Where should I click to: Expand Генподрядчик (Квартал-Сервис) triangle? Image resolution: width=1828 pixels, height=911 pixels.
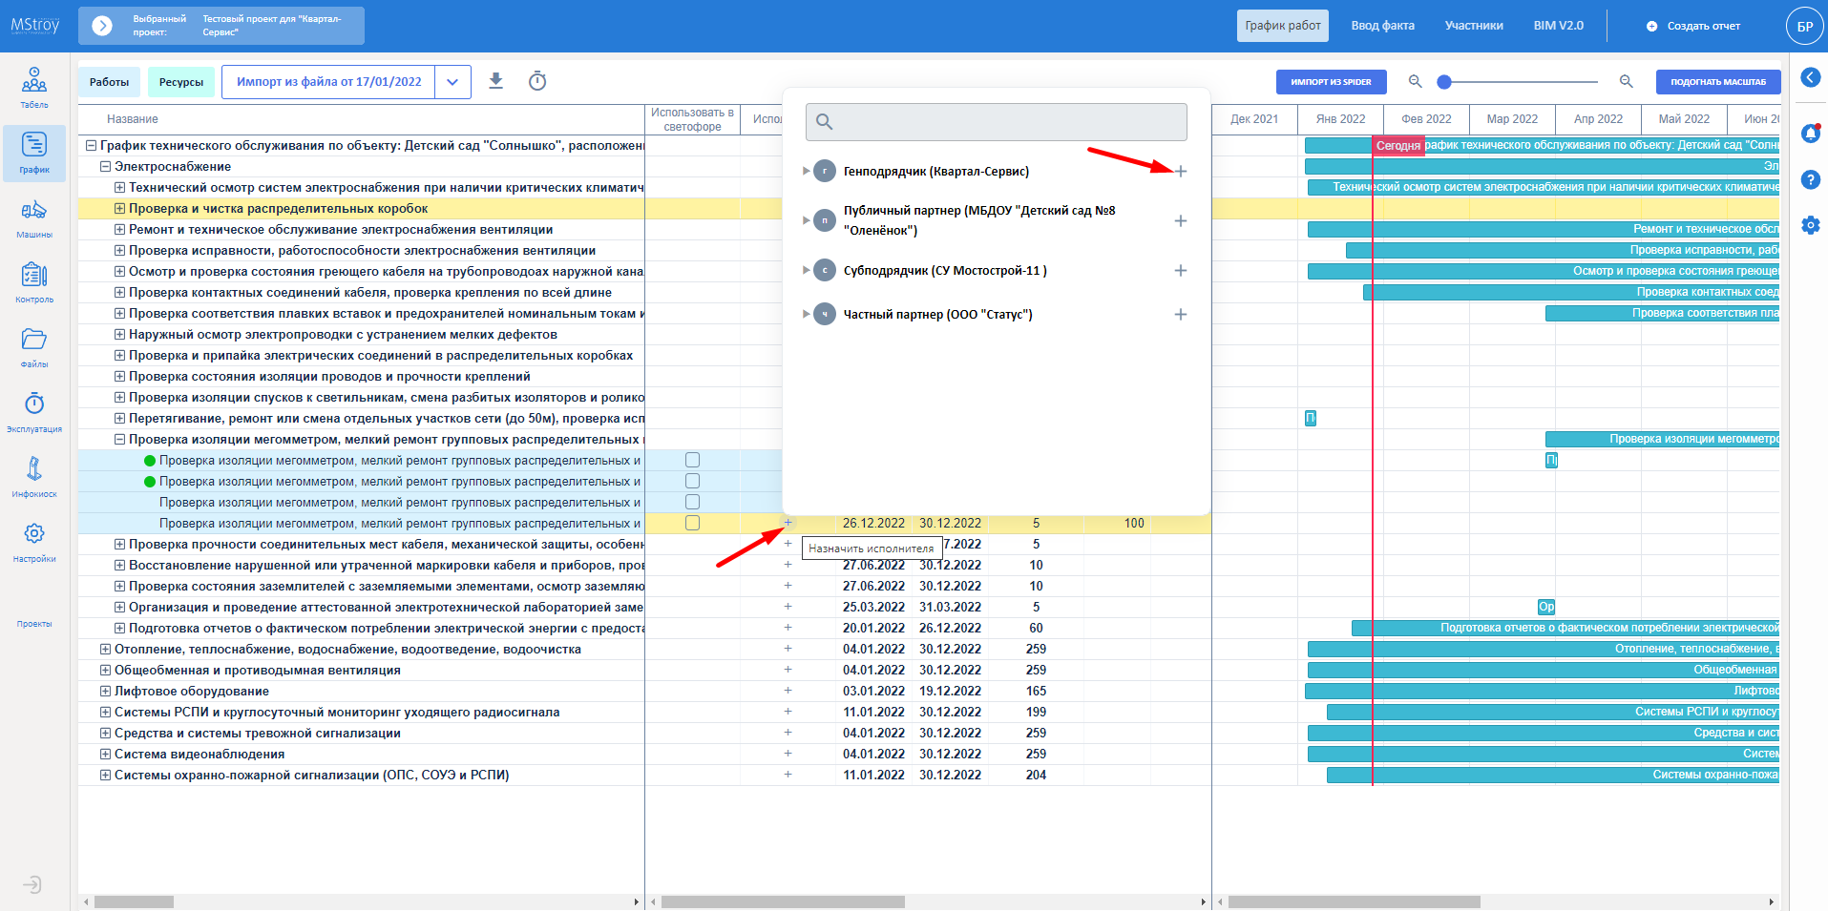coord(807,172)
